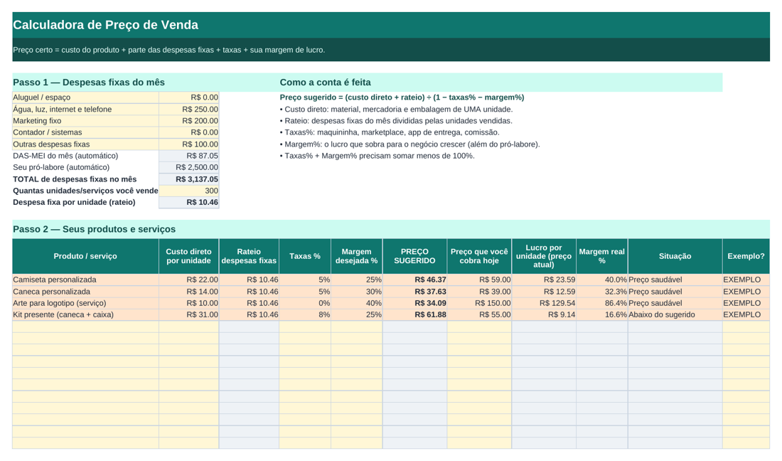782x461 pixels.
Task: Select the 'Como a conta é feita' heading
Action: tap(325, 83)
